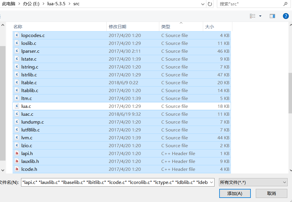Screen dimensions: 292x202
Task: Expand the chevron after 此电脑 in path
Action: (19, 4)
